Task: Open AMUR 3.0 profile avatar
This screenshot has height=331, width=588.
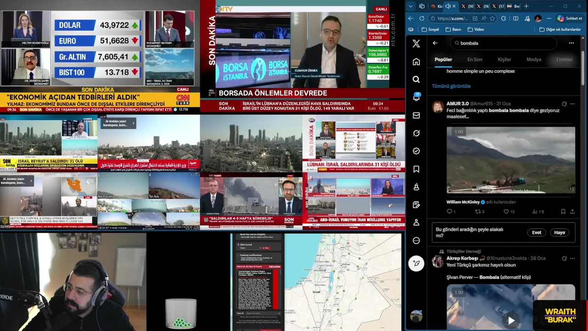Action: pyautogui.click(x=438, y=107)
